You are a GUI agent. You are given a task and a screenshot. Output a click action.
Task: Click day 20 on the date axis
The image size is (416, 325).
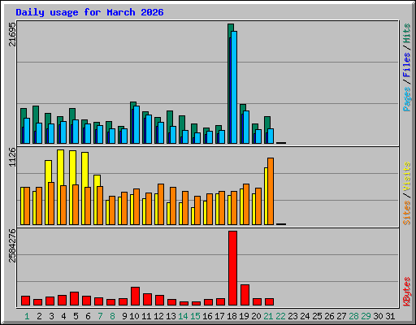pyautogui.click(x=256, y=316)
